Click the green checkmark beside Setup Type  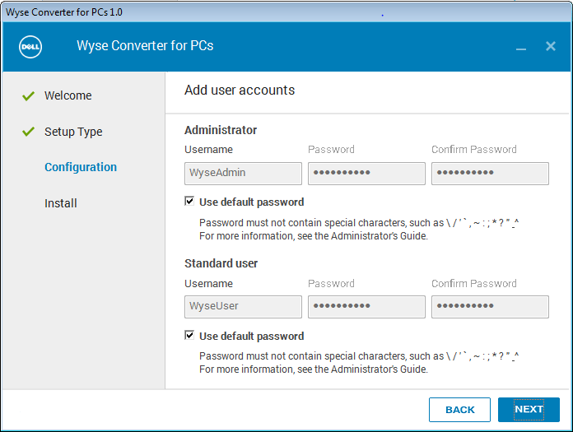point(29,132)
